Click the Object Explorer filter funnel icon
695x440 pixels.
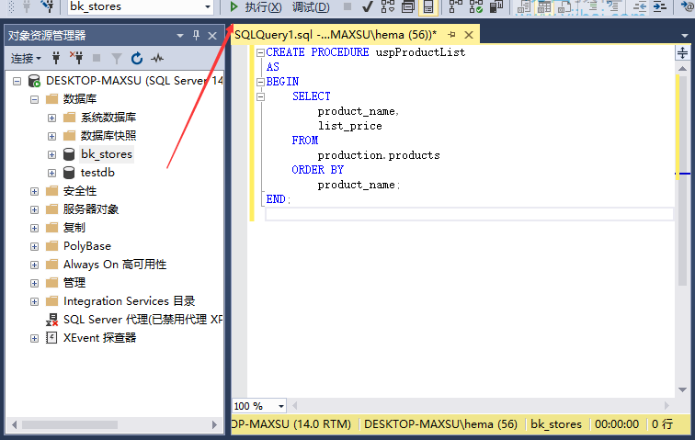pyautogui.click(x=116, y=58)
